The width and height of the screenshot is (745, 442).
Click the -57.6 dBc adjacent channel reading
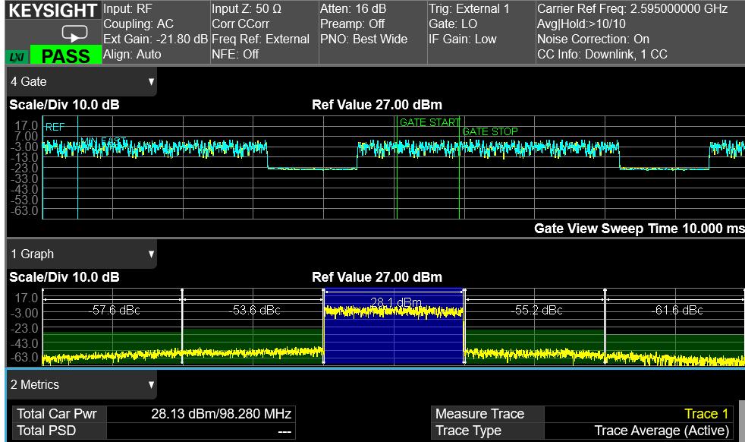click(x=114, y=311)
